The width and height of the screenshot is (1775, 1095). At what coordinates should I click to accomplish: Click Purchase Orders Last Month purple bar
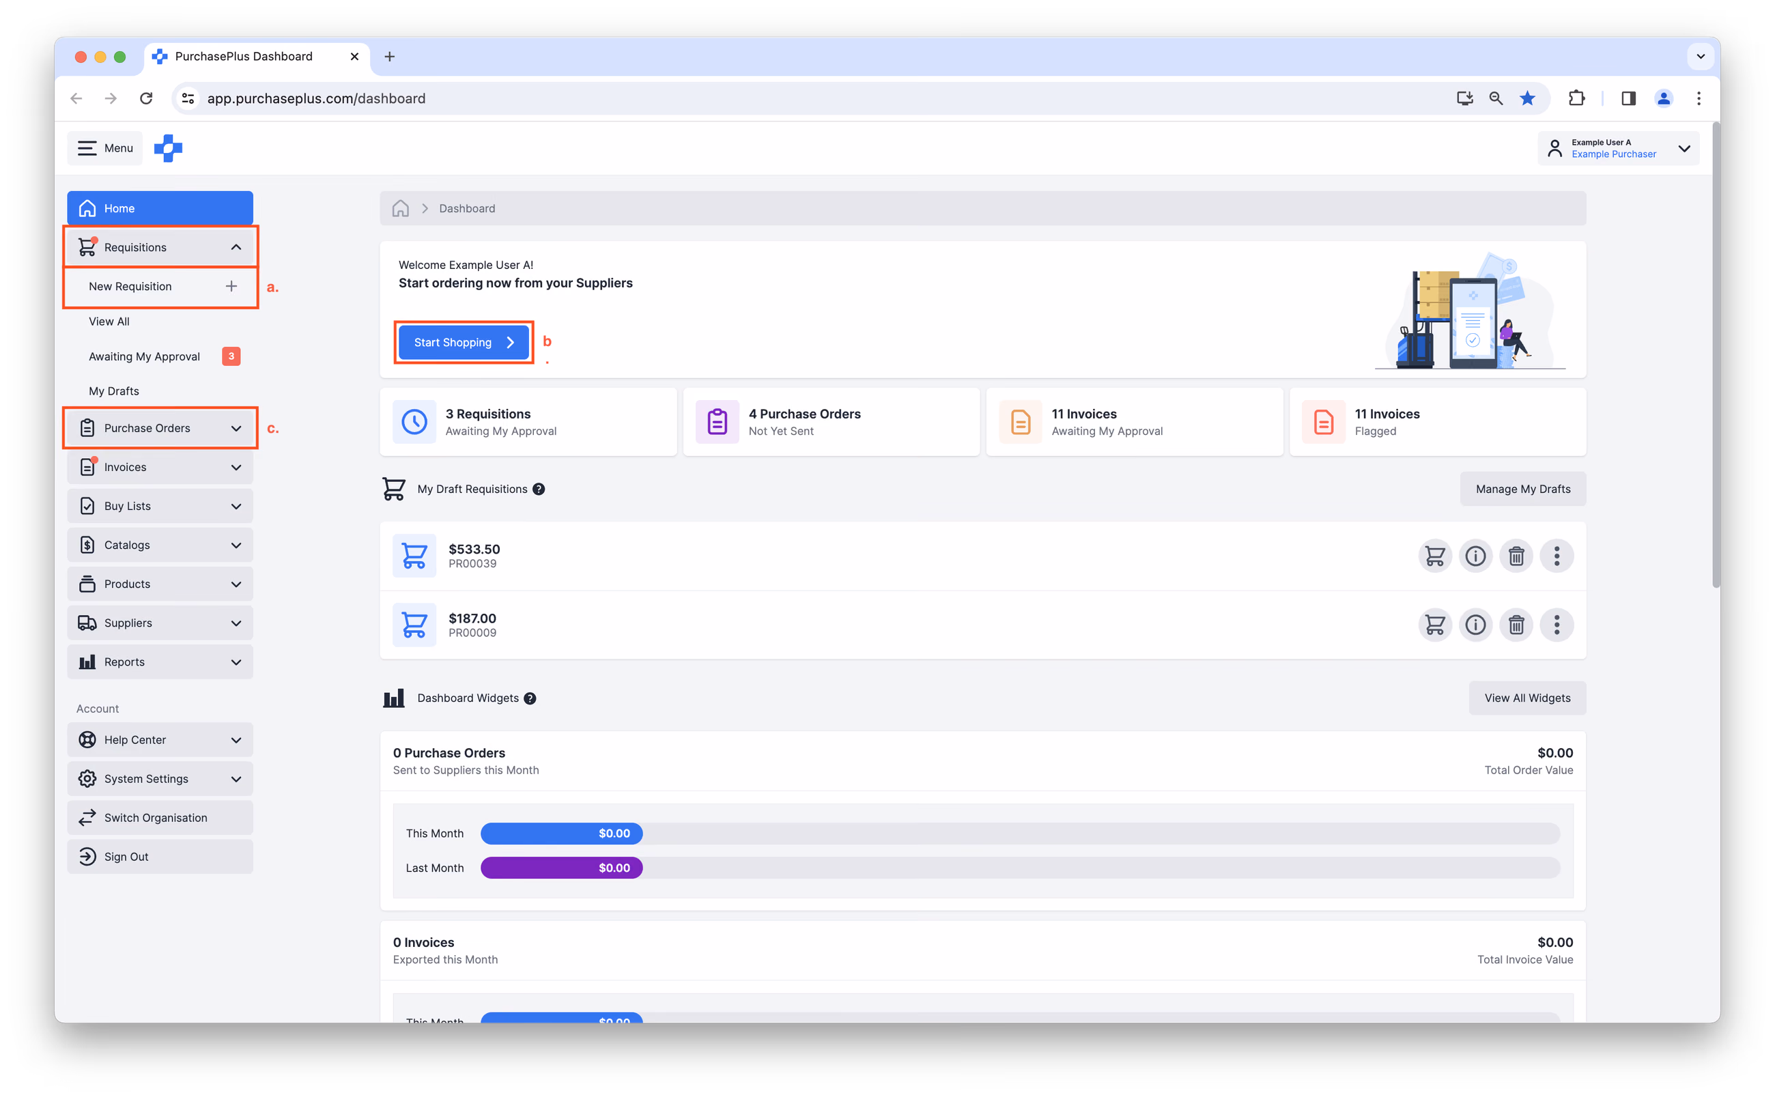561,868
